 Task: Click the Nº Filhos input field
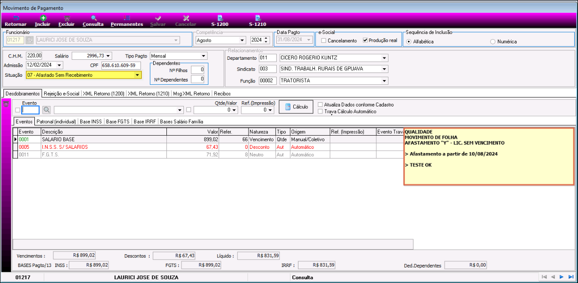click(198, 70)
